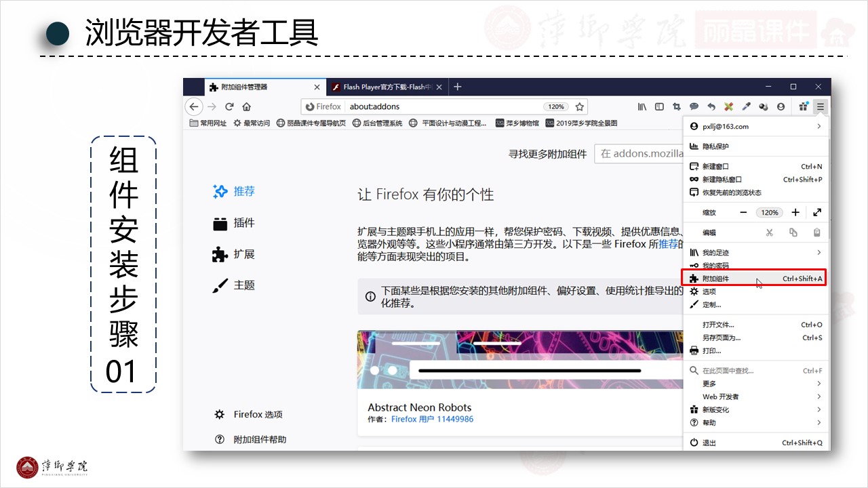The width and height of the screenshot is (868, 488).
Task: Go back with the Firefox back arrow
Action: 194,106
